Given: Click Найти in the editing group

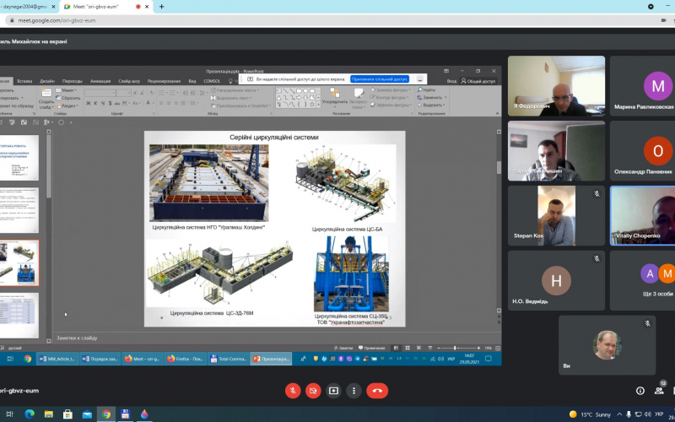Looking at the screenshot, I should click(426, 90).
